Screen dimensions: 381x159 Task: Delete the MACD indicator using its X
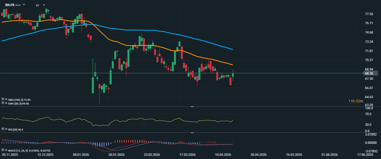click(x=6, y=150)
